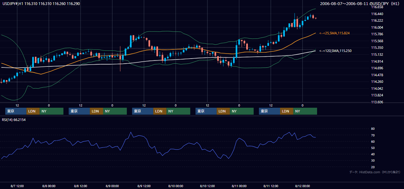Click the 116.440 price axis value
The width and height of the screenshot is (404, 189).
tap(377, 14)
